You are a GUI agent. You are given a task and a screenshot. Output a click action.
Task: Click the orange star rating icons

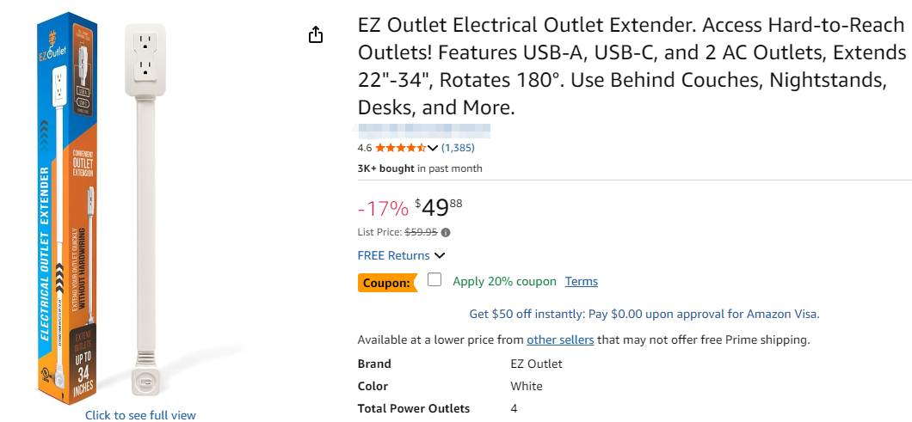(x=401, y=148)
